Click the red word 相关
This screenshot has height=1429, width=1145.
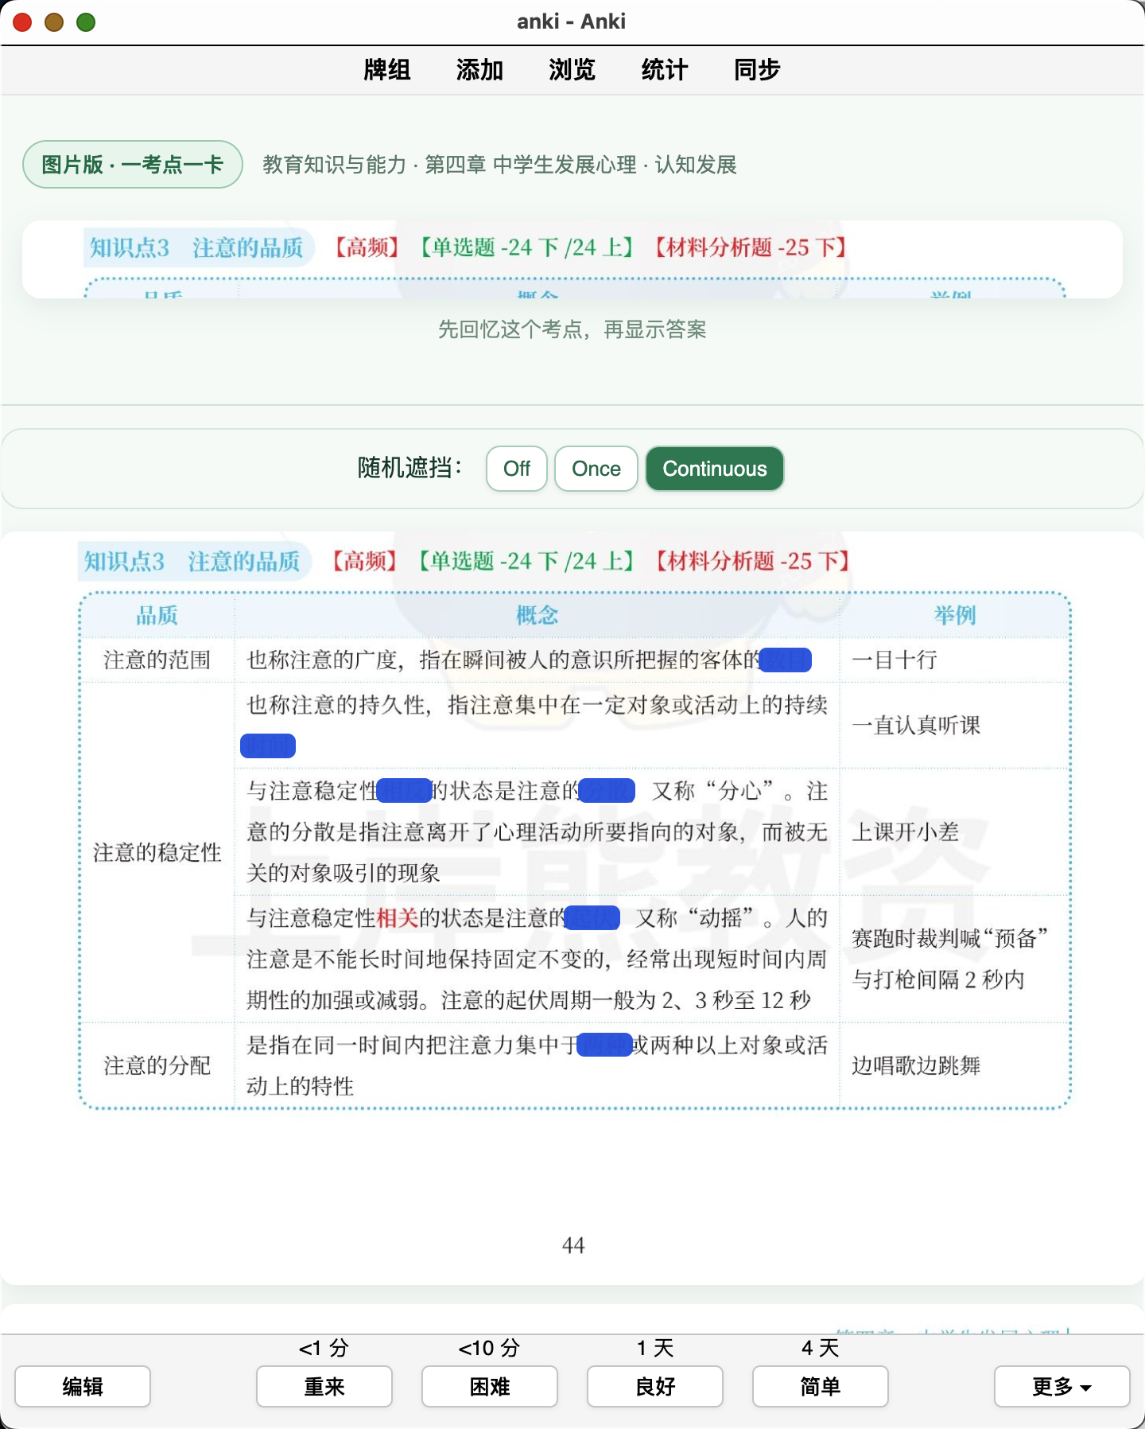398,917
